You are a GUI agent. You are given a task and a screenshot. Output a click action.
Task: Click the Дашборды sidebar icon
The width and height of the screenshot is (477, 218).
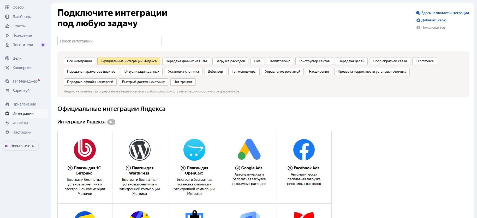[x=7, y=17]
